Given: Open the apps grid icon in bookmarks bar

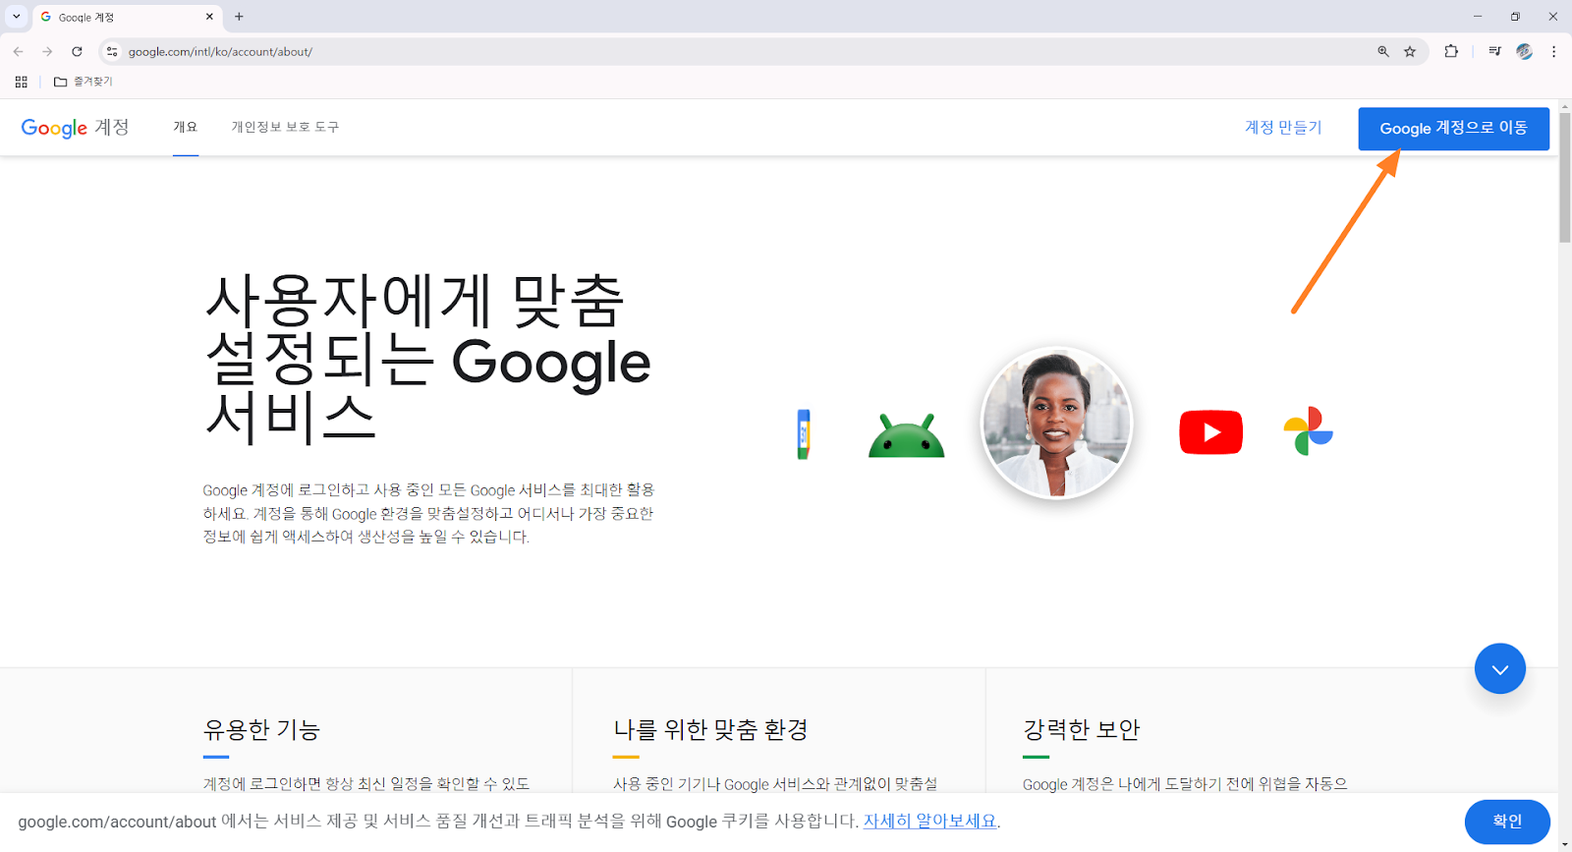Looking at the screenshot, I should point(21,82).
